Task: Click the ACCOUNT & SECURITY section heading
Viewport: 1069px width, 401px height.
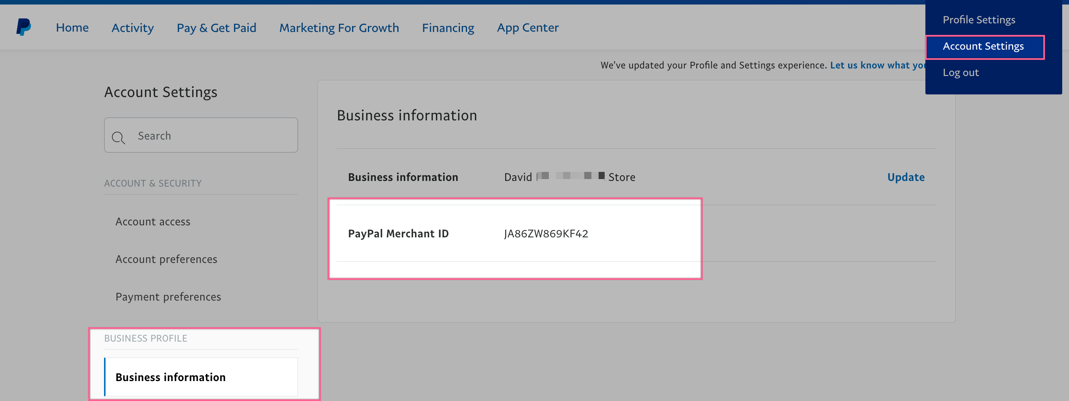Action: pyautogui.click(x=153, y=184)
